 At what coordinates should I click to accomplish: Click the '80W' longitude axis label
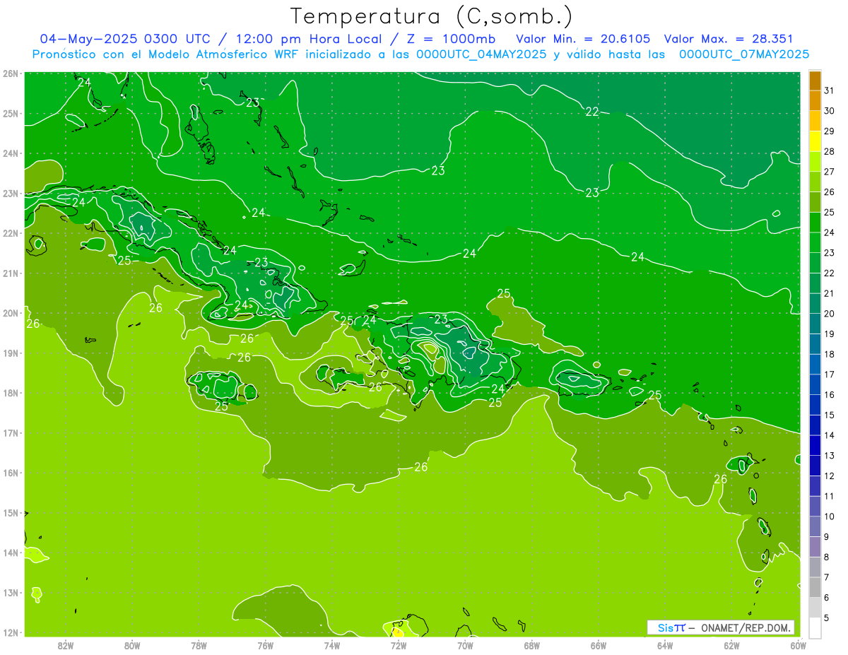(x=132, y=645)
